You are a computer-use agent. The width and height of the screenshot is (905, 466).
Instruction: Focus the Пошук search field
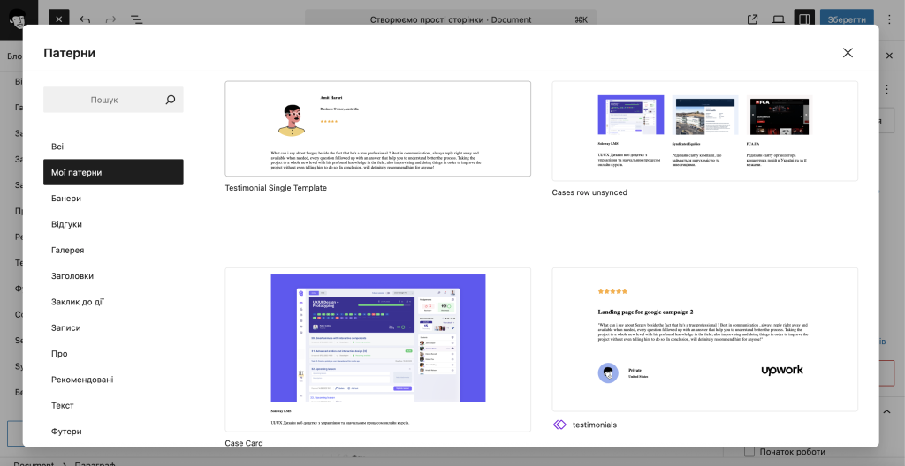pos(103,100)
